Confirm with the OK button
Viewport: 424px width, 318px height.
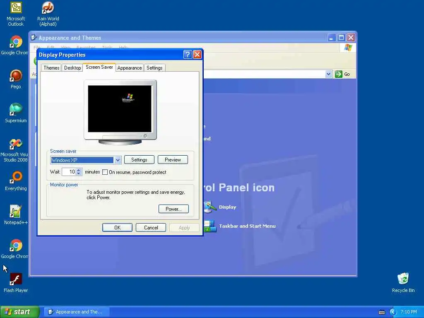click(x=117, y=228)
